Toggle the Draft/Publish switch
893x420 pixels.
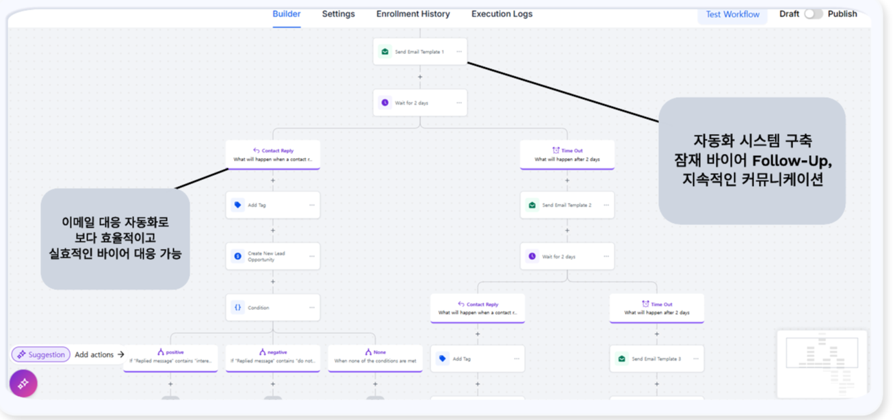(813, 14)
